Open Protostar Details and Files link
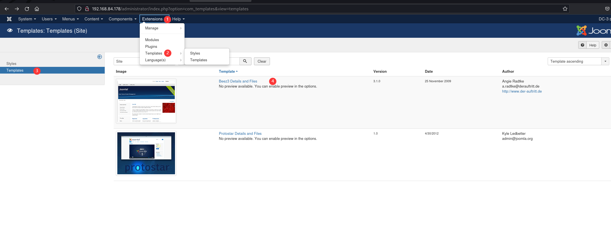The height and width of the screenshot is (240, 611). pos(240,134)
